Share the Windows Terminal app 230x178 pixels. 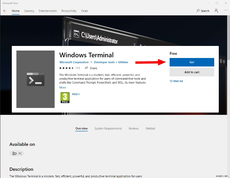coord(91,68)
